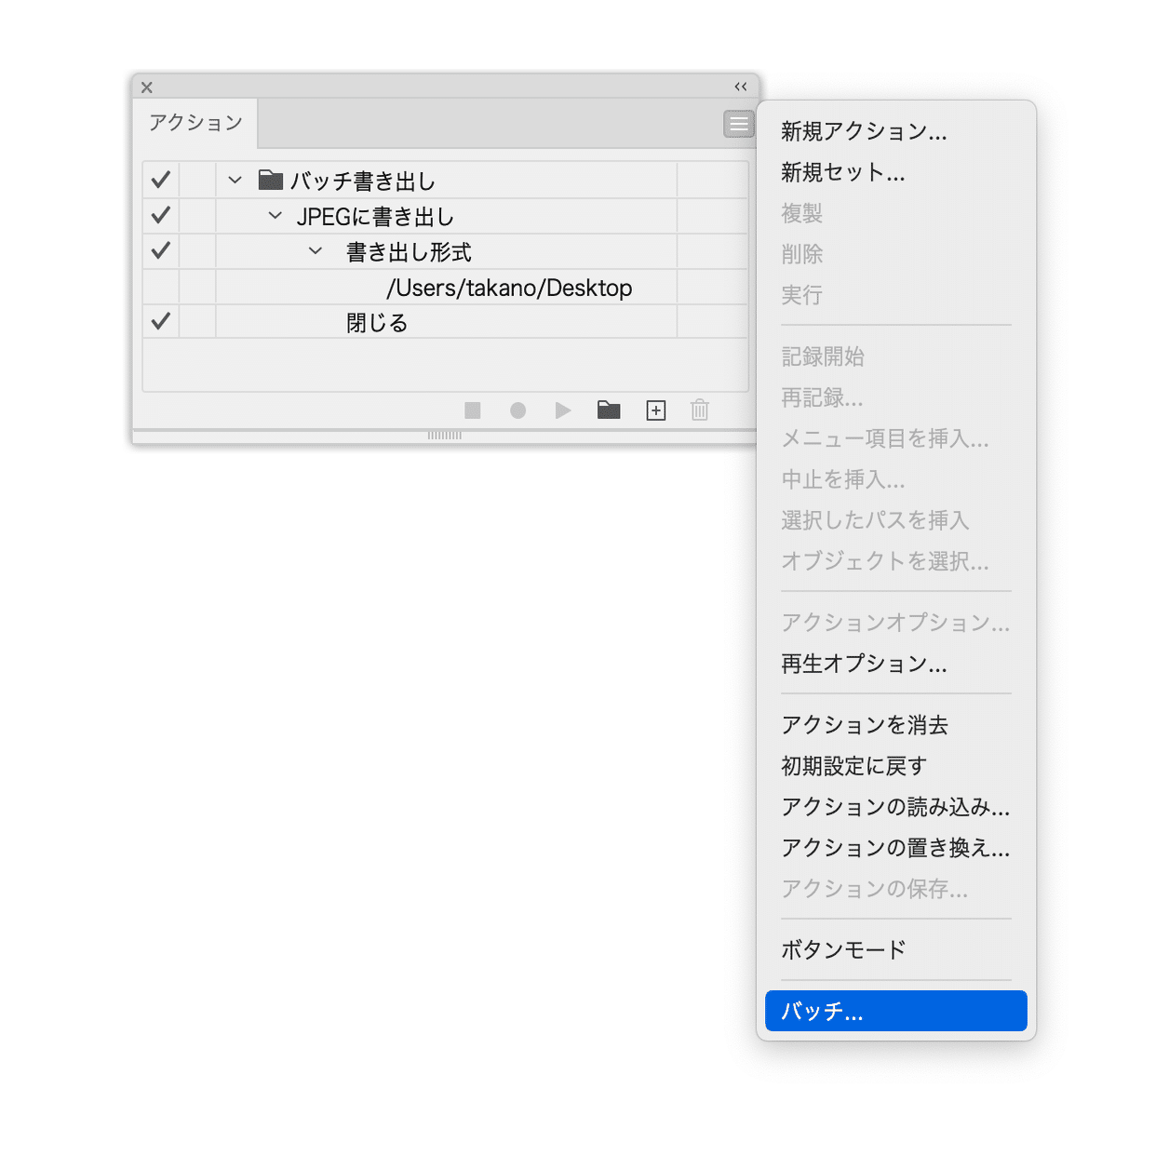Viewport: 1169px width, 1169px height.
Task: Click アクションの読み込み... menu entry
Action: pos(894,807)
